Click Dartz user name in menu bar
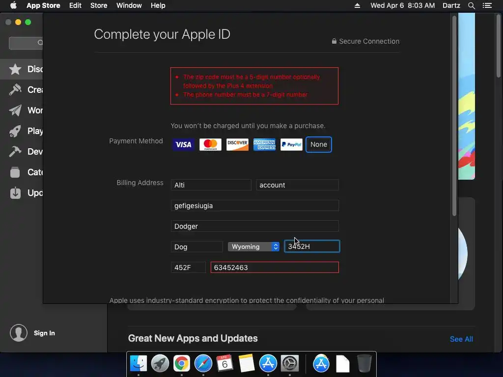The height and width of the screenshot is (377, 503). pos(451,5)
